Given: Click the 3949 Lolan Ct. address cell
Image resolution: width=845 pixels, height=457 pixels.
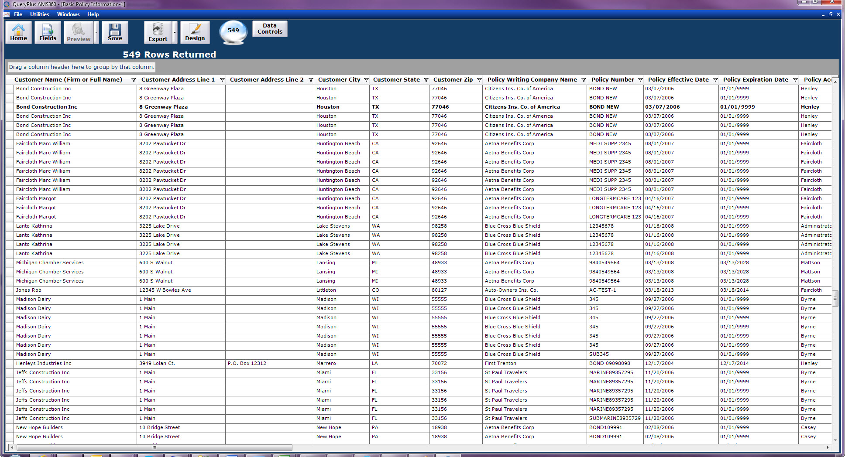Looking at the screenshot, I should point(181,363).
